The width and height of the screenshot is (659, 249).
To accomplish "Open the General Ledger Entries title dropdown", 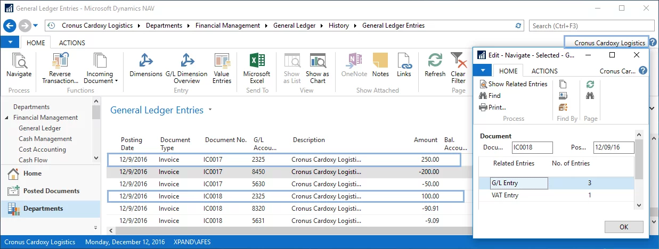I will click(x=210, y=110).
